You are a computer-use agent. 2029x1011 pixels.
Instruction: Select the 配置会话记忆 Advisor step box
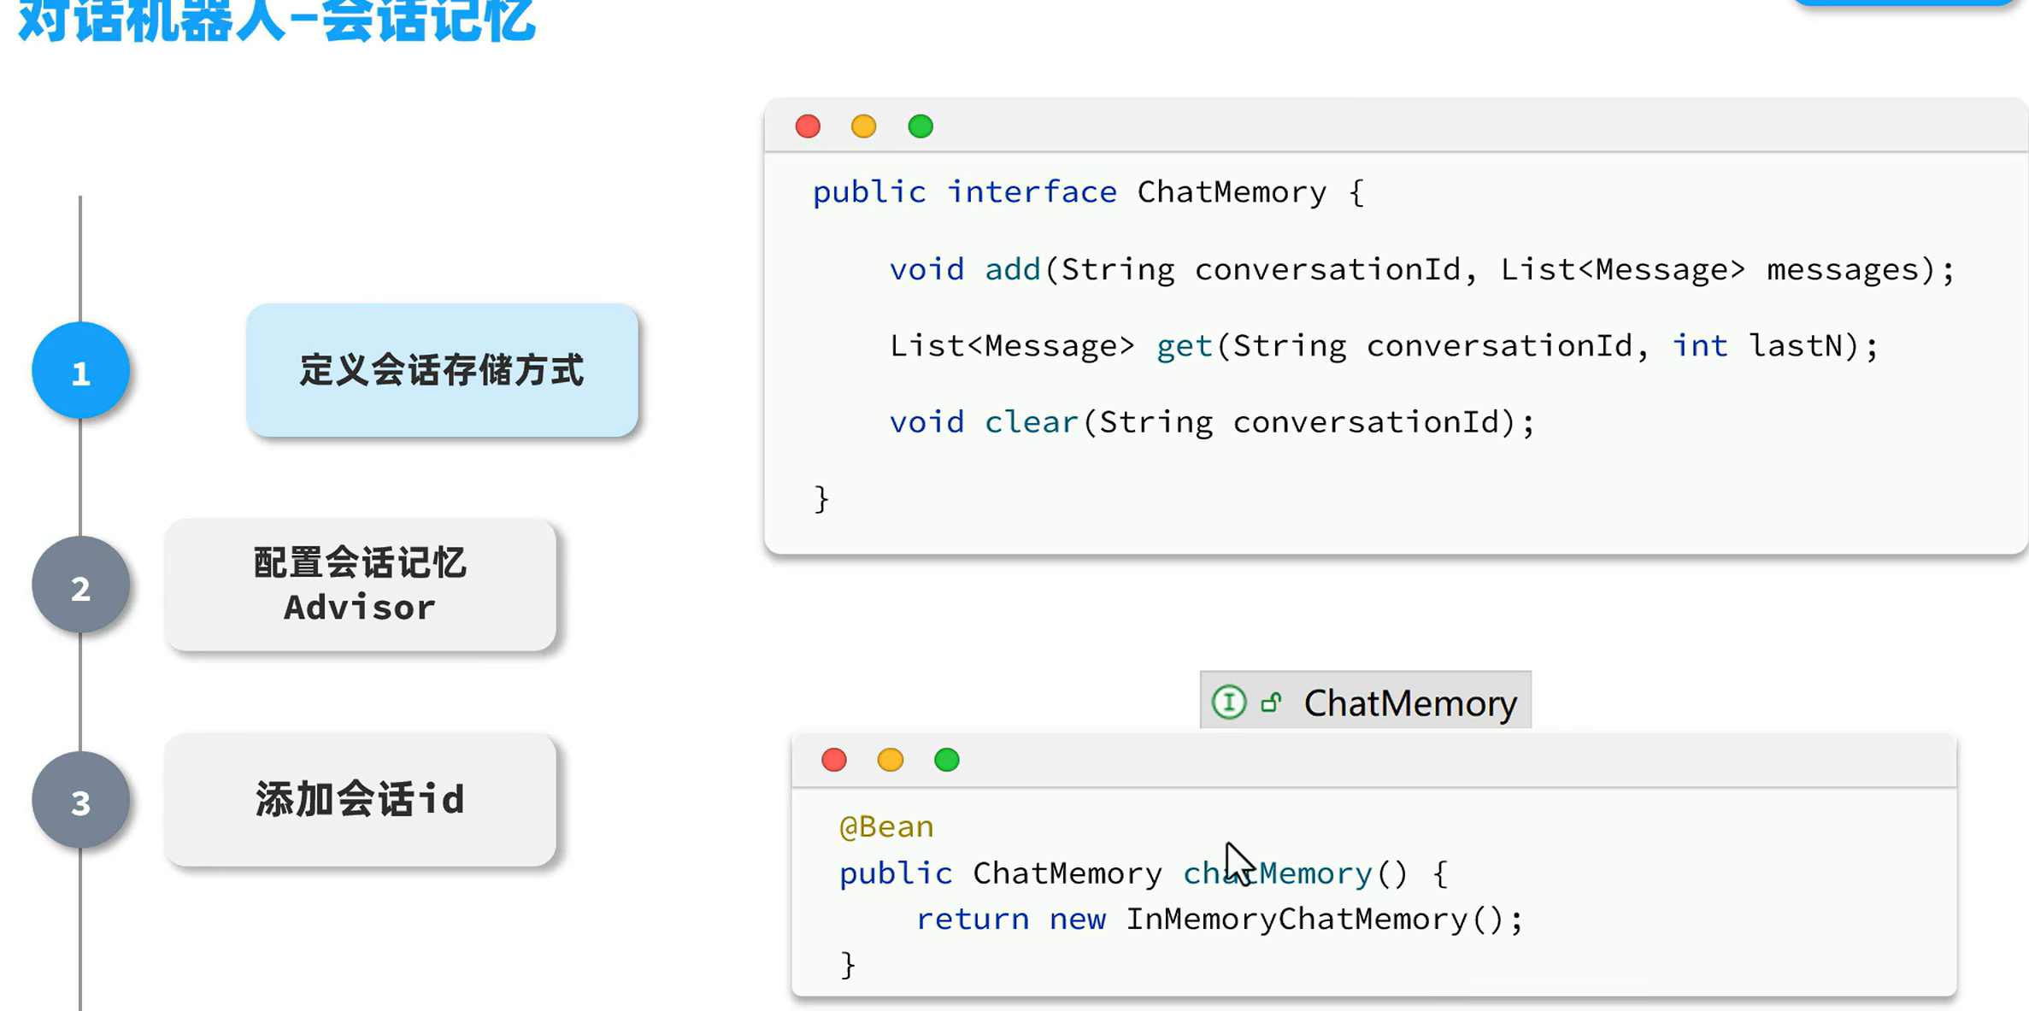point(360,585)
